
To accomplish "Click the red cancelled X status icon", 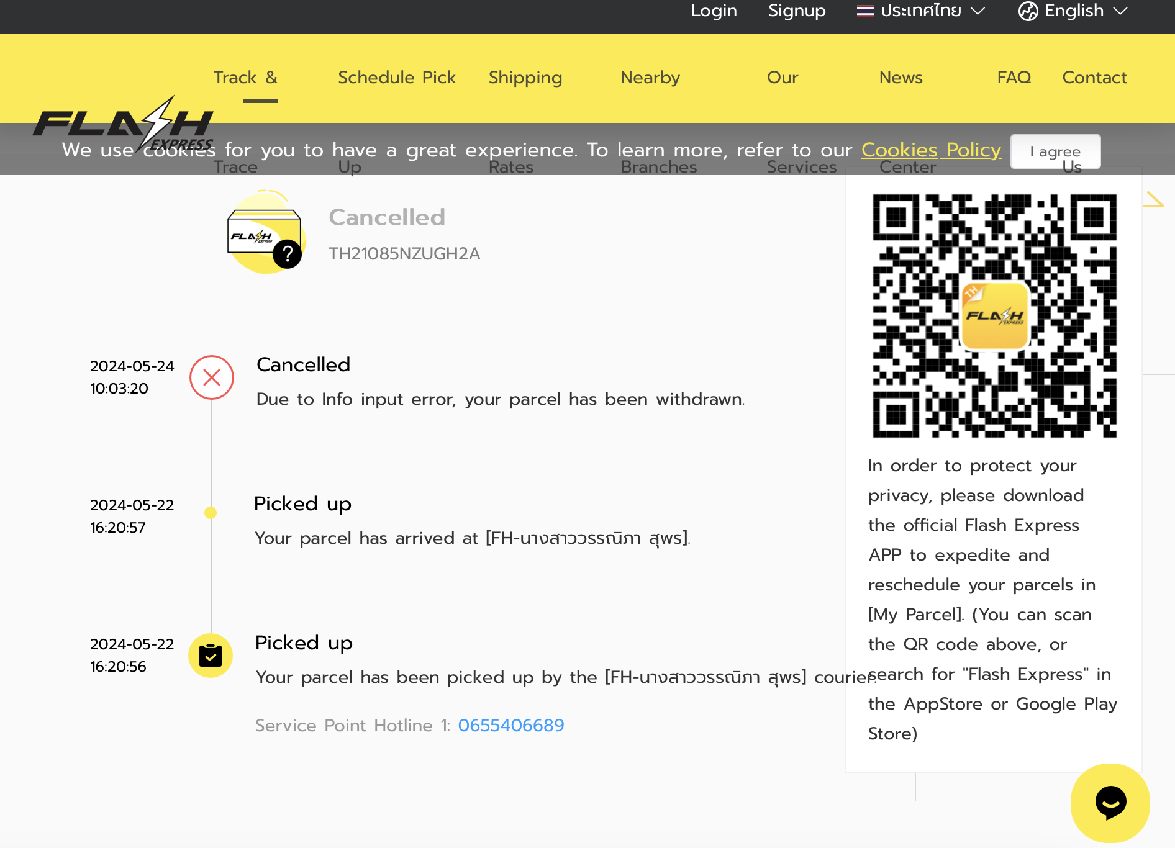I will tap(212, 377).
